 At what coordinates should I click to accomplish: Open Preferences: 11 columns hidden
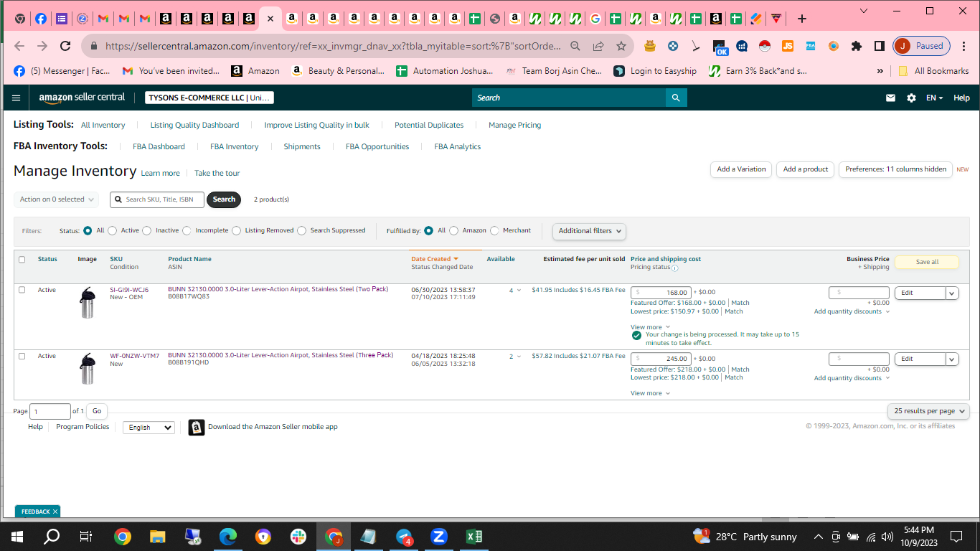(895, 169)
